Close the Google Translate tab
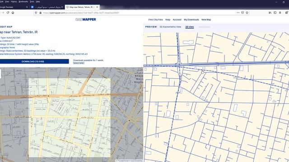The image size is (289, 162). point(27,7)
